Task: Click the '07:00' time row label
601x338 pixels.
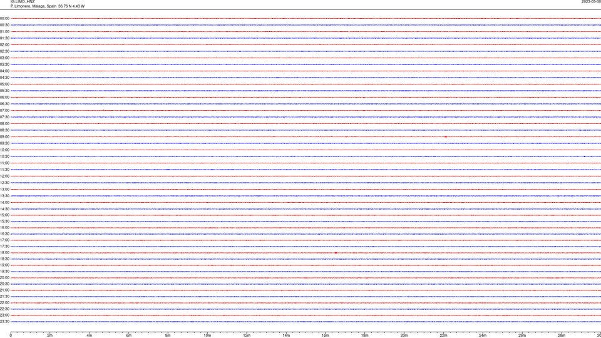Action: click(4, 110)
